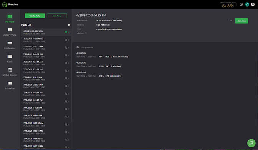Click participants icon on 7/19/2021 12:26:31 PM party

pos(67,86)
